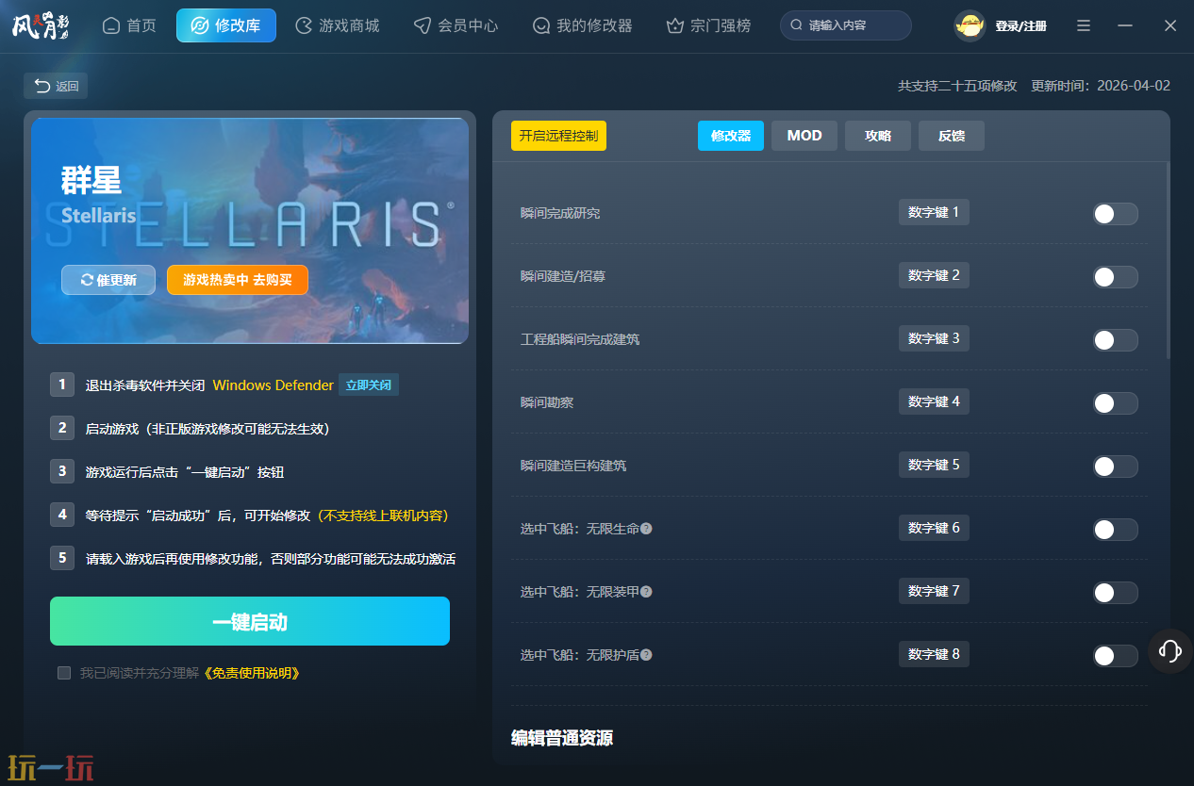1194x786 pixels.
Task: Click 游戏热卖中 去购买 button
Action: tap(238, 280)
